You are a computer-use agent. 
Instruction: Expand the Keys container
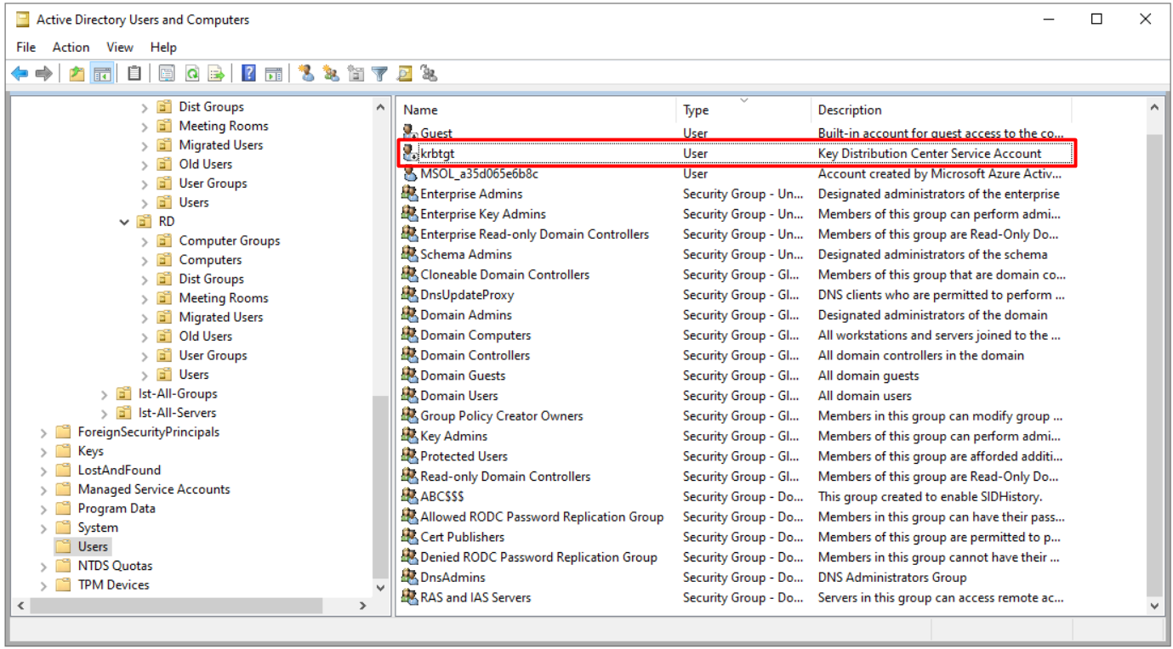pos(43,451)
